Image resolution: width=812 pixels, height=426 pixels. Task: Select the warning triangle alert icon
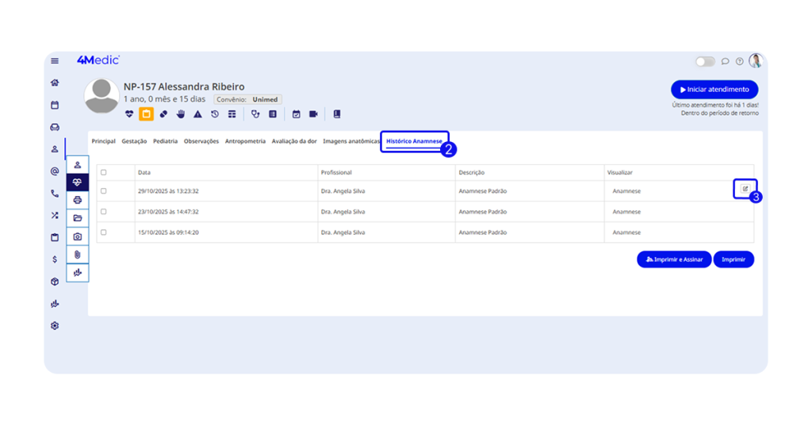(x=197, y=114)
